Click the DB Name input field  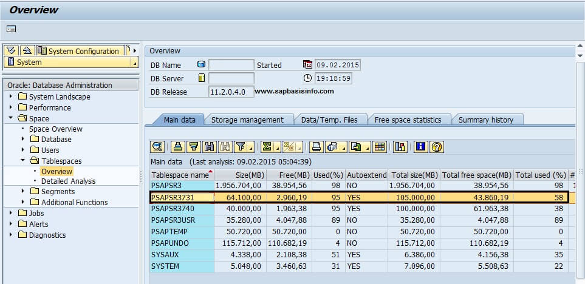tap(231, 65)
